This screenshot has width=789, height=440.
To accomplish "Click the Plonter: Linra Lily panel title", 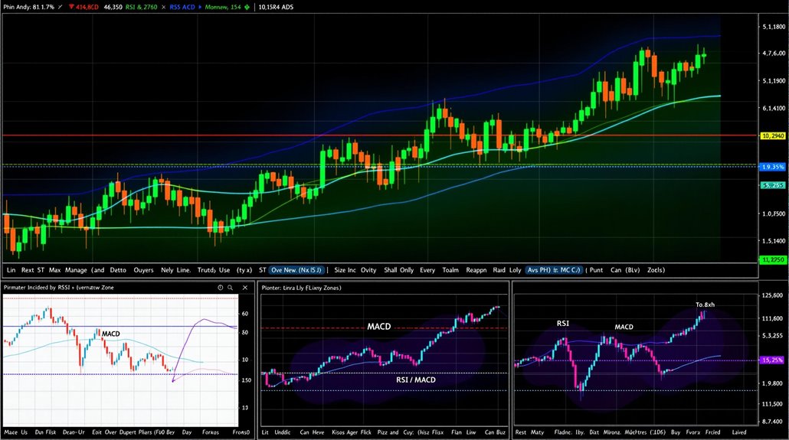I will click(301, 288).
